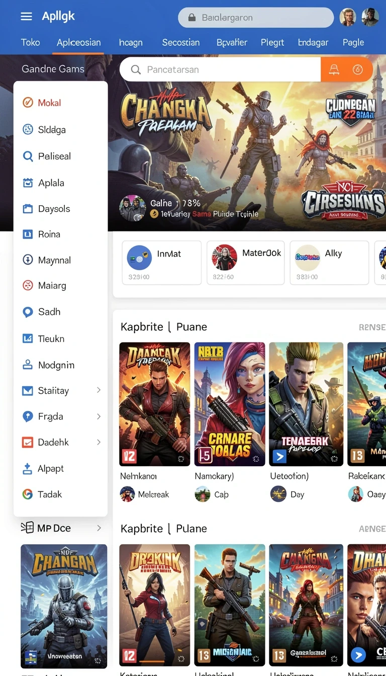Click the Sadh location icon
The height and width of the screenshot is (676, 386).
coord(28,312)
